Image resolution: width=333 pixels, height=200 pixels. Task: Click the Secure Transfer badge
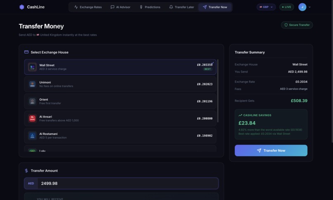[297, 25]
